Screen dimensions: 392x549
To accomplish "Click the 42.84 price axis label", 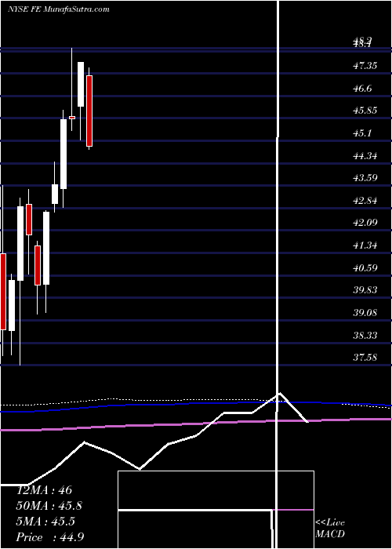I will click(365, 200).
